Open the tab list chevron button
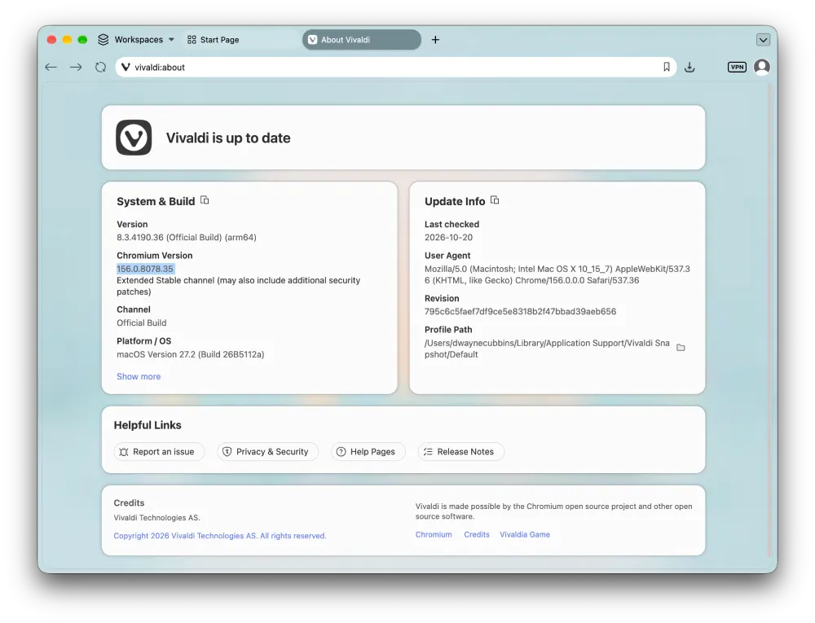The image size is (815, 623). (763, 39)
